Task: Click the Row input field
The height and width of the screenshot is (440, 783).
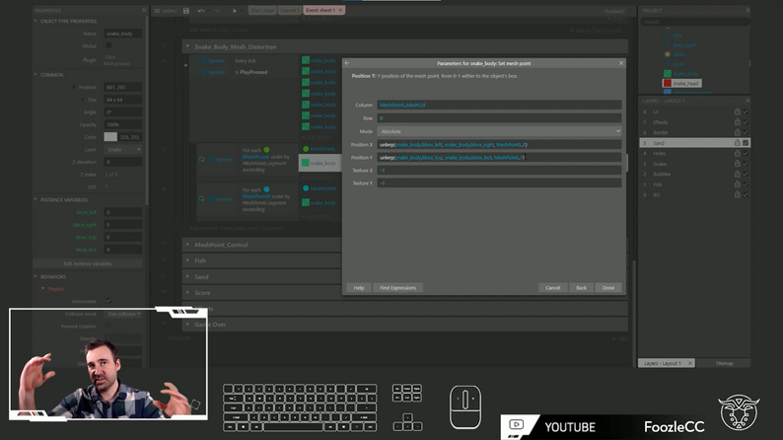Action: pyautogui.click(x=499, y=118)
